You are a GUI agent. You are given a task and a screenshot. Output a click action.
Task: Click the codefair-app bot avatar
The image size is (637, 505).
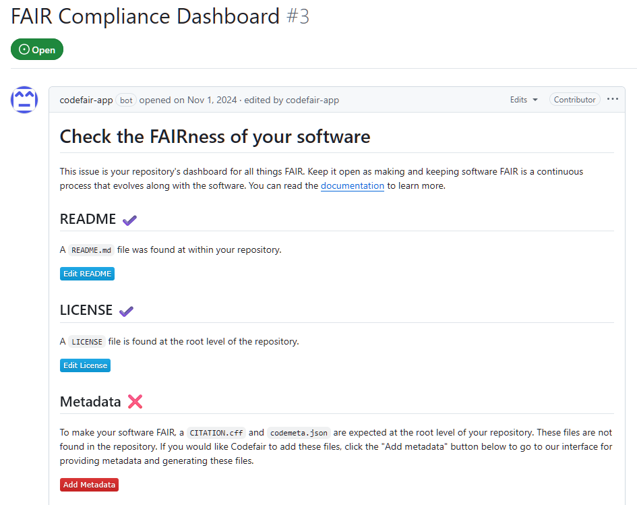tap(24, 100)
